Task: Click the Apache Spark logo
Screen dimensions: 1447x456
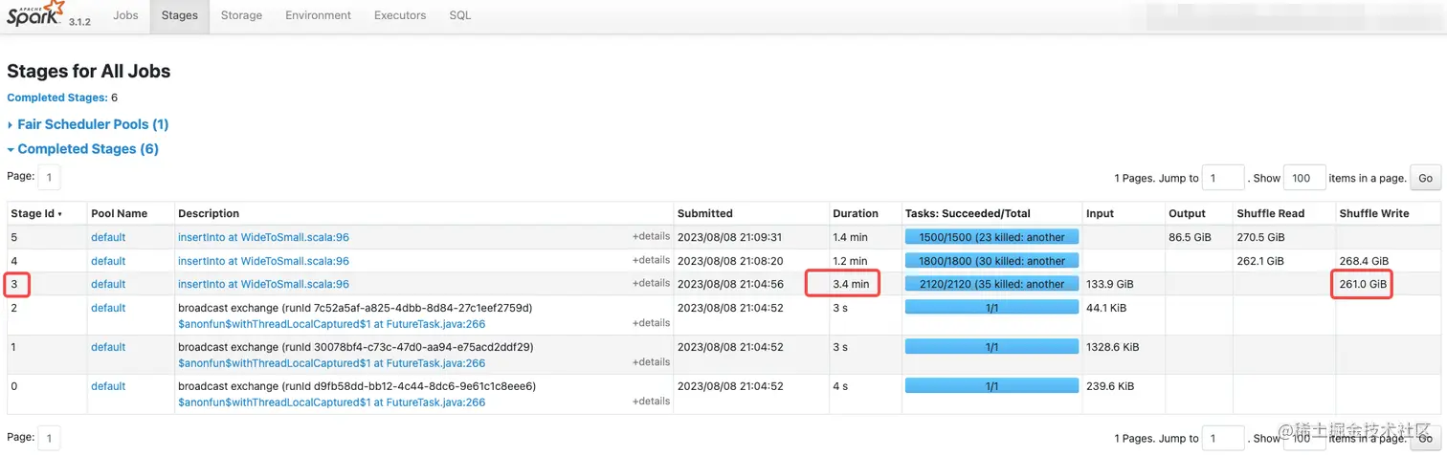Action: tap(35, 14)
